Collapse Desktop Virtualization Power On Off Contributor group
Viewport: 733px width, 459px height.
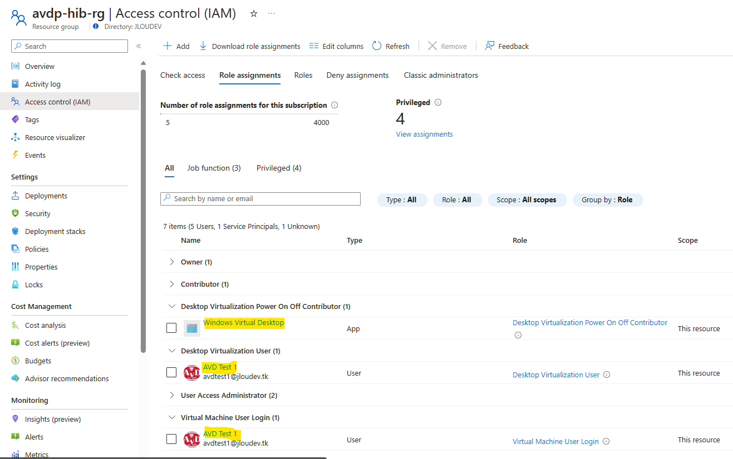[171, 306]
